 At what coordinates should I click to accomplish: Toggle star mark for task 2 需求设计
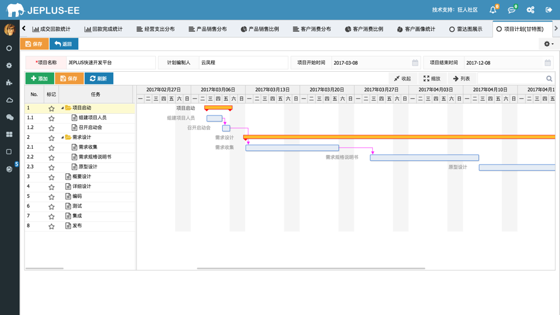[51, 138]
